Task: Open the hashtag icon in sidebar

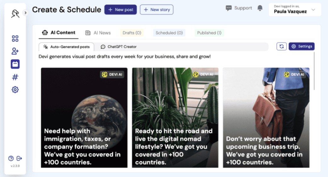Action: pos(15,77)
